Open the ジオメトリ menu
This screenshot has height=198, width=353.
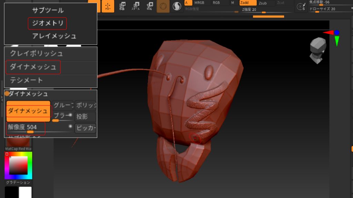click(47, 24)
